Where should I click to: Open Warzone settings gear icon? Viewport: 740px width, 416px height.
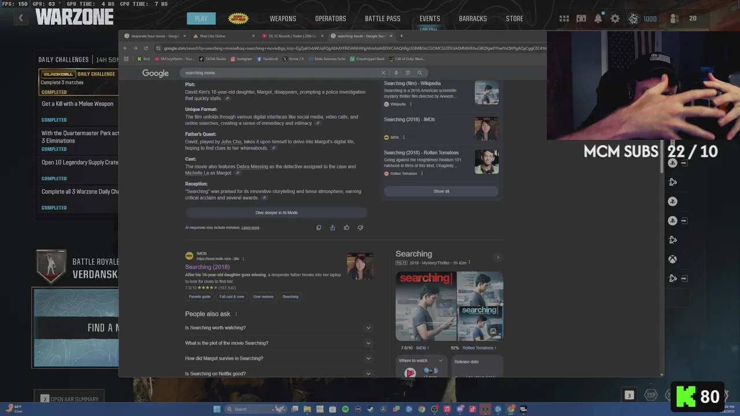point(615,18)
